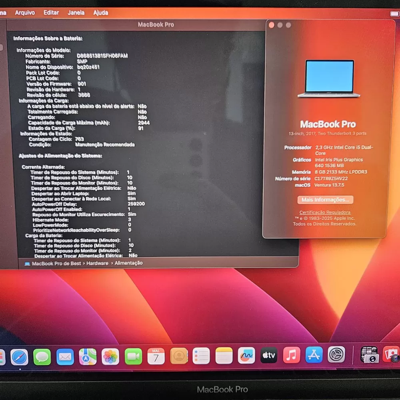Open Freeform app in Dock
Viewport: 400px width, 400px height.
tap(246, 355)
